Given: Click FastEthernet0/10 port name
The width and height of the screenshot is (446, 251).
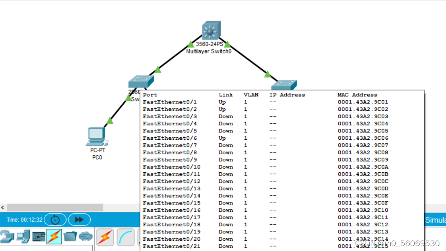Looking at the screenshot, I should (172, 167).
